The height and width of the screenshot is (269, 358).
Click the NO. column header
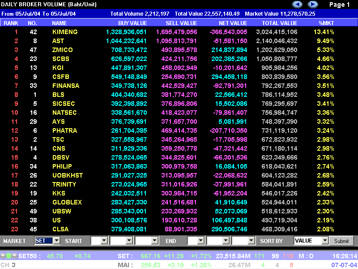point(32,23)
